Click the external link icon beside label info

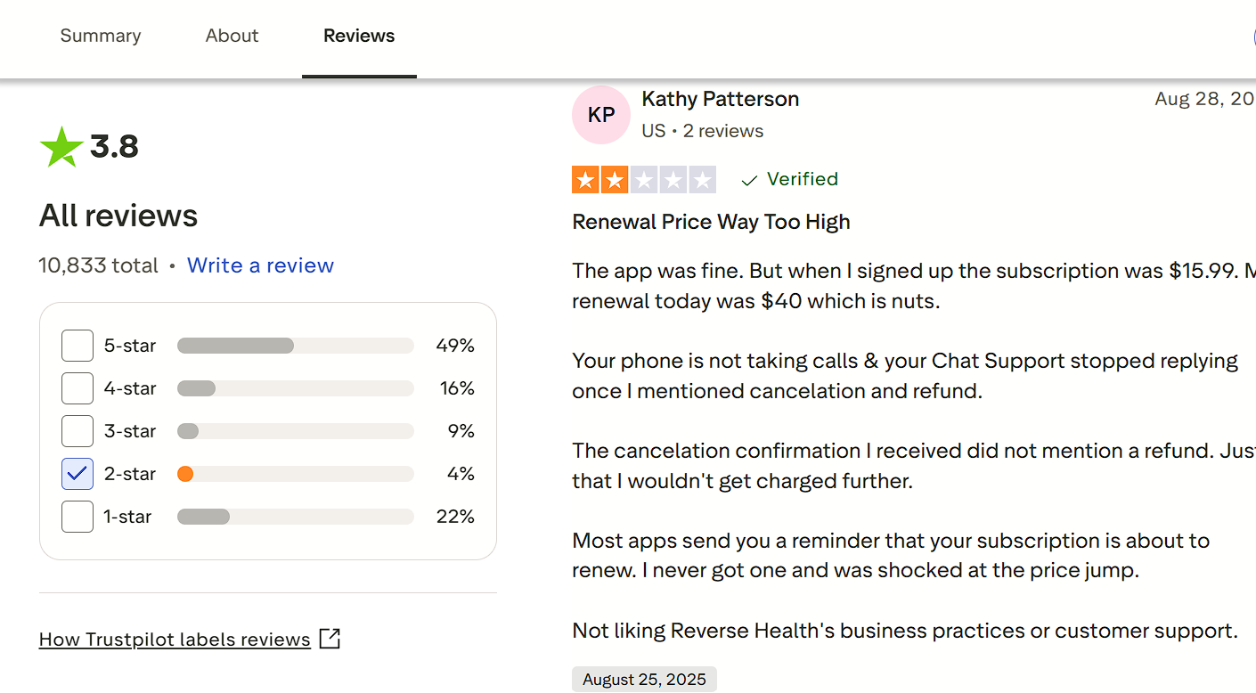(330, 639)
